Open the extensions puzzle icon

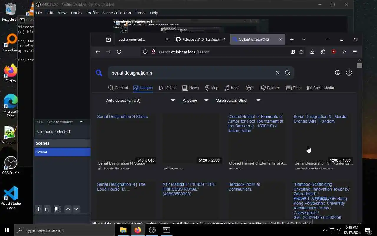[x=323, y=52]
